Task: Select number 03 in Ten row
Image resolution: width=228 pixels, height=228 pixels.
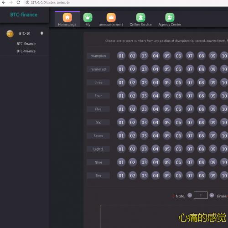Action: click(144, 176)
